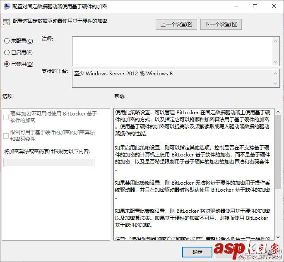Confirm with the 确定 button
This screenshot has width=284, height=262.
(x=197, y=252)
